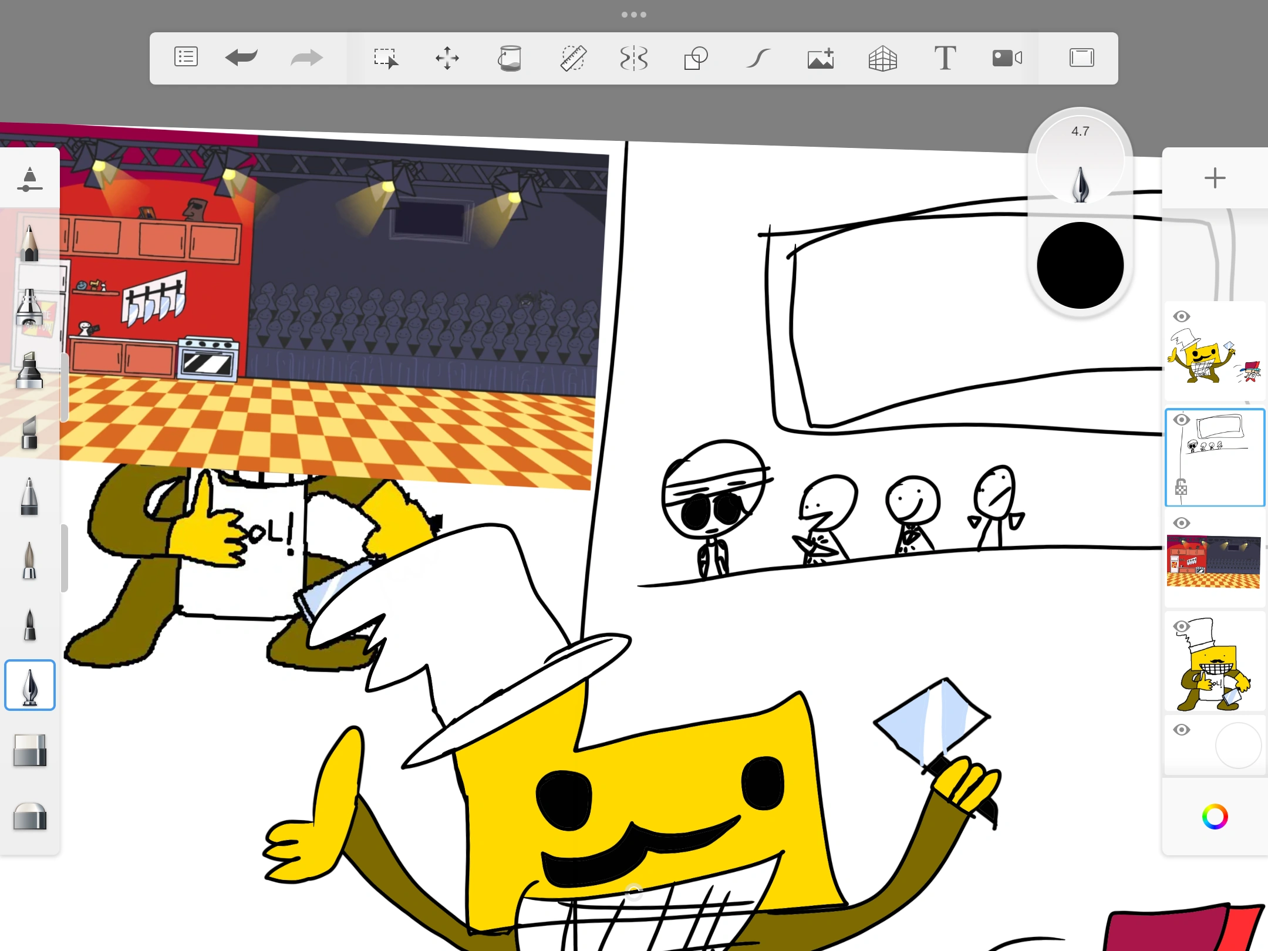Switch to the rectangular selection tool
This screenshot has height=951, width=1268.
tap(386, 58)
